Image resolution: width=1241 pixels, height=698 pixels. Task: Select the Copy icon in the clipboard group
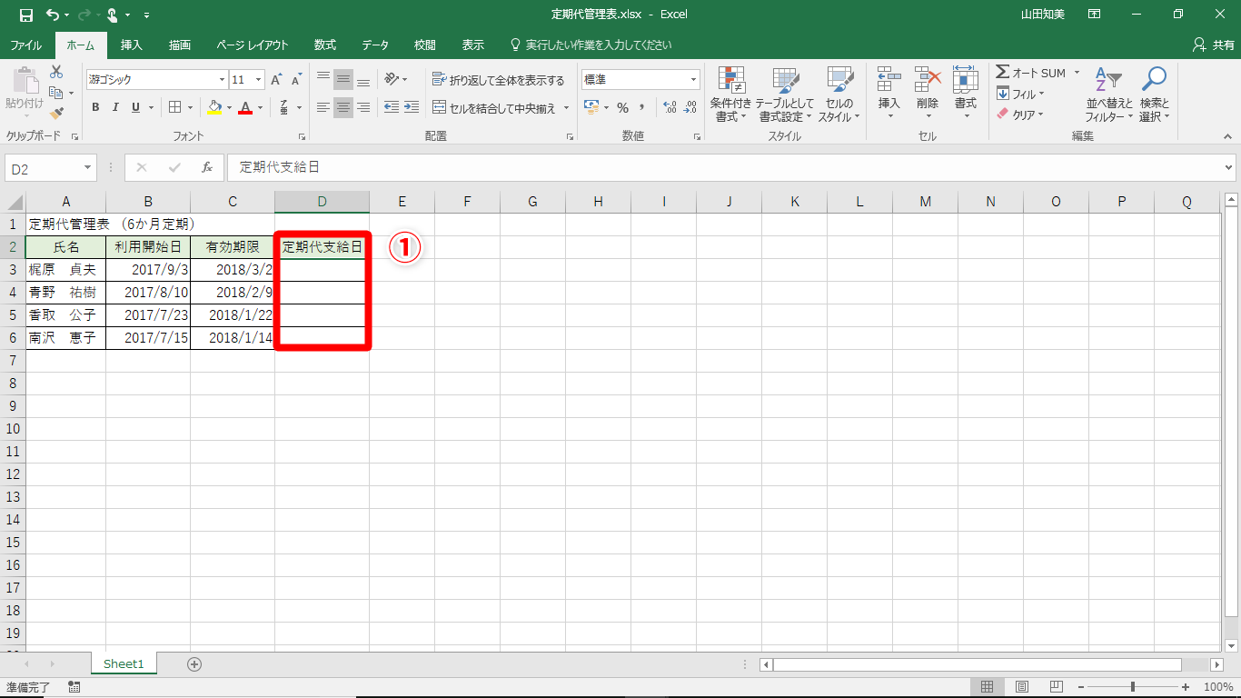pyautogui.click(x=56, y=93)
